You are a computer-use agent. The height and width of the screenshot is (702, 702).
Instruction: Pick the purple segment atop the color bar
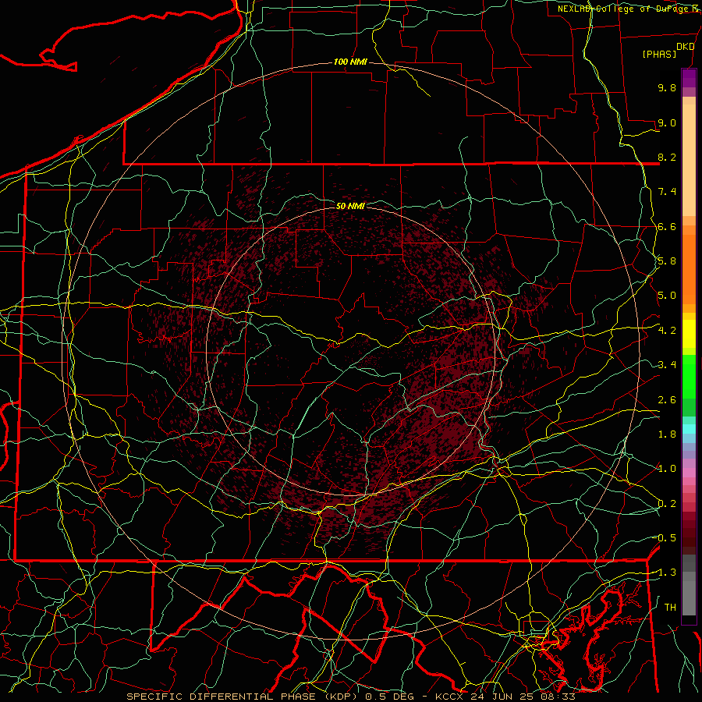[x=689, y=78]
